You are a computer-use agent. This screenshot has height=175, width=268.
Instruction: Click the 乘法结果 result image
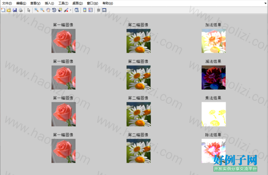click(x=214, y=114)
